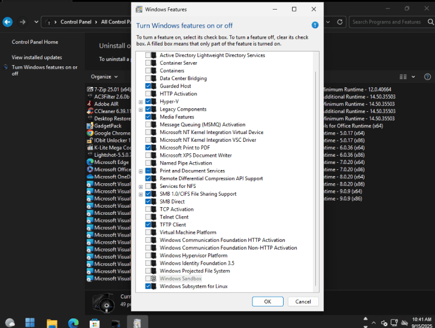Image resolution: width=435 pixels, height=328 pixels.
Task: Select Microsoft Office in the program list
Action: [x=109, y=169]
